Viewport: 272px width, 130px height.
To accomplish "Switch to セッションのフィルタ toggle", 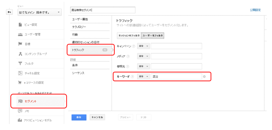I will point(129,36).
